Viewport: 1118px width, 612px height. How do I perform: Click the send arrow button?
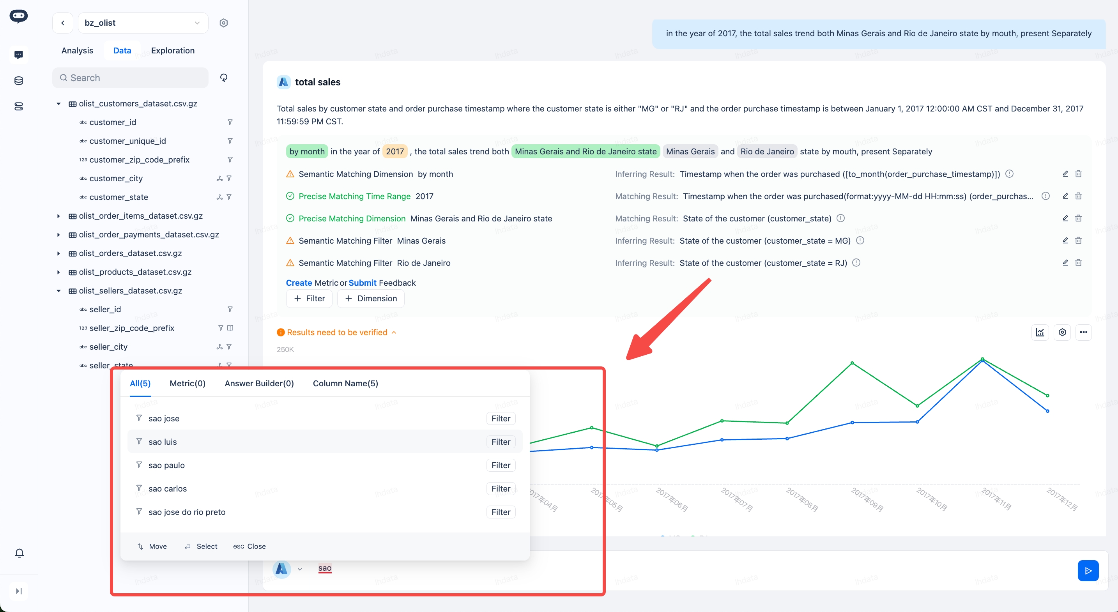coord(1088,571)
